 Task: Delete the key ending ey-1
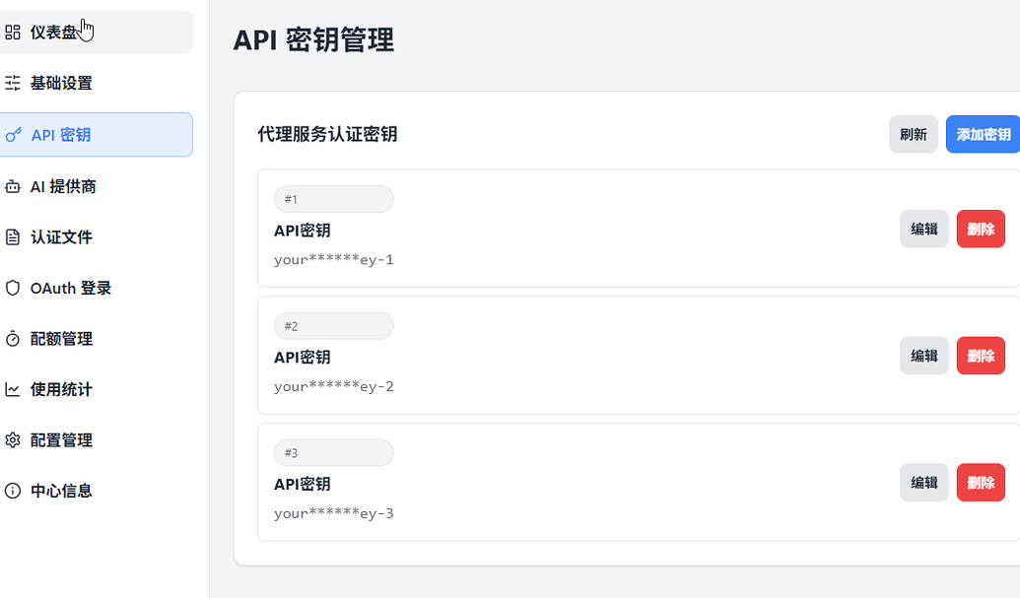[981, 229]
